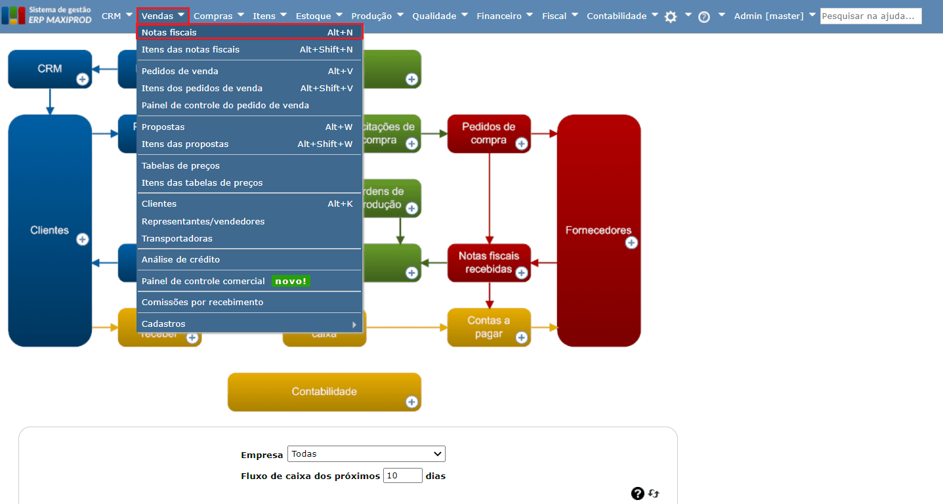Click the plus icon on Contas a pagar
This screenshot has height=504, width=943.
tap(520, 339)
